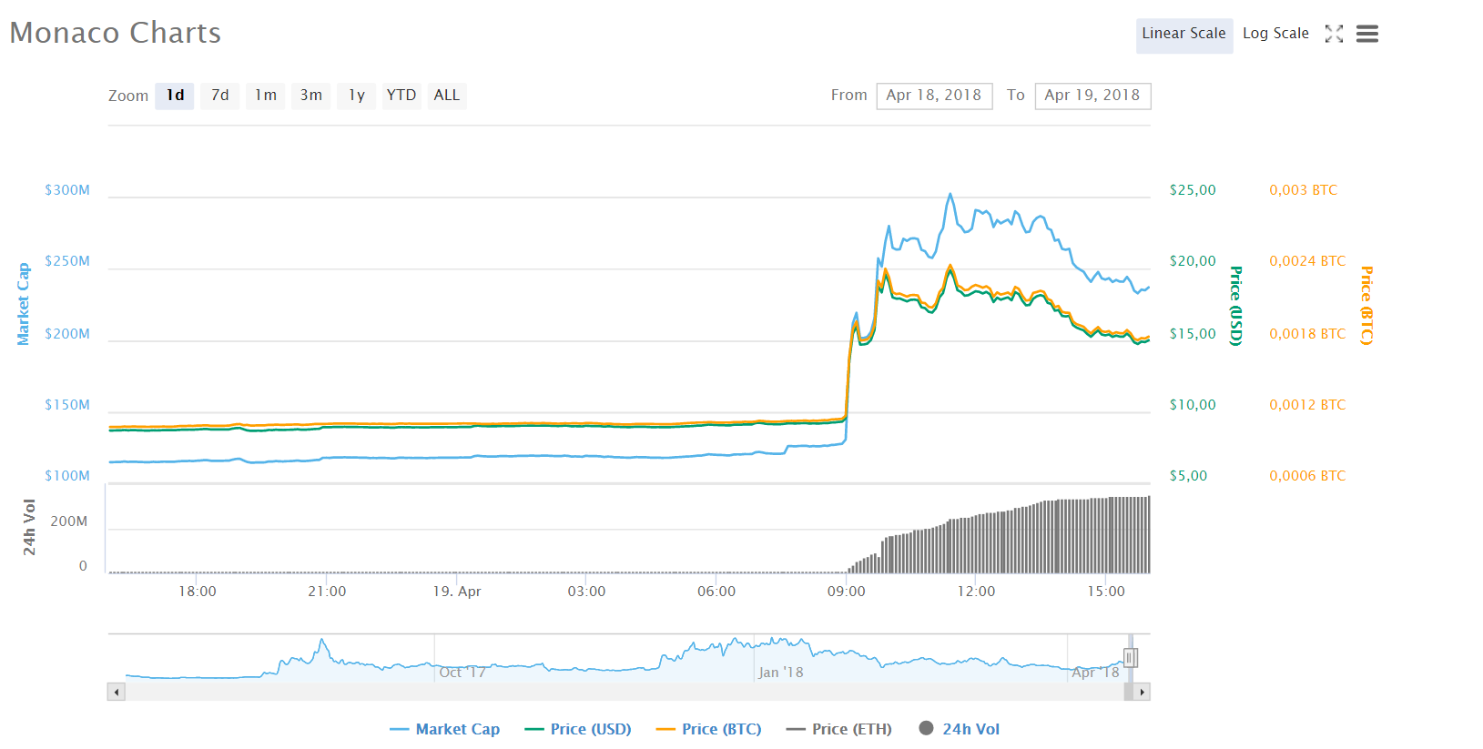Set zoom range to 1y
1483x749 pixels.
click(x=357, y=96)
